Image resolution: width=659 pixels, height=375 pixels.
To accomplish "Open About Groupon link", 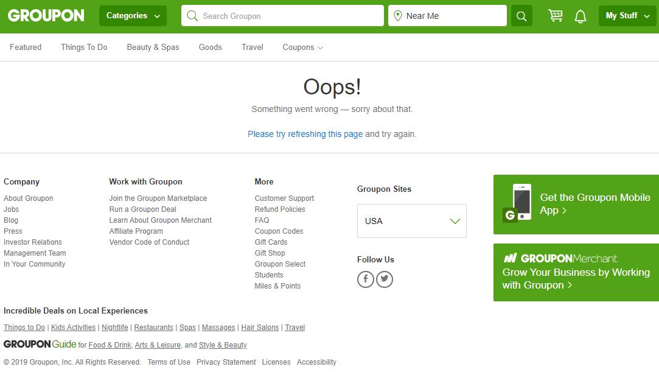I will click(x=29, y=198).
